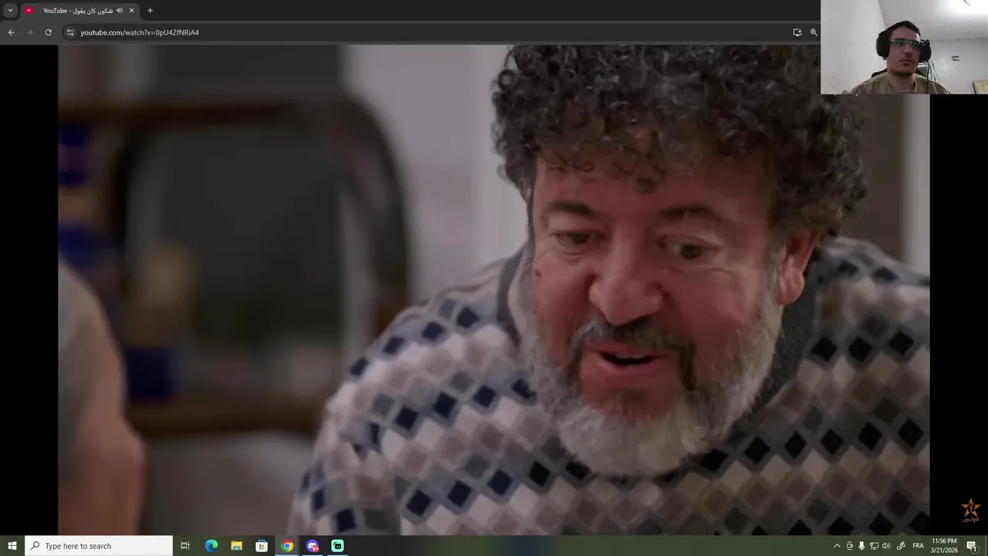Click the playing video to pause it
The height and width of the screenshot is (556, 988).
coord(494,290)
